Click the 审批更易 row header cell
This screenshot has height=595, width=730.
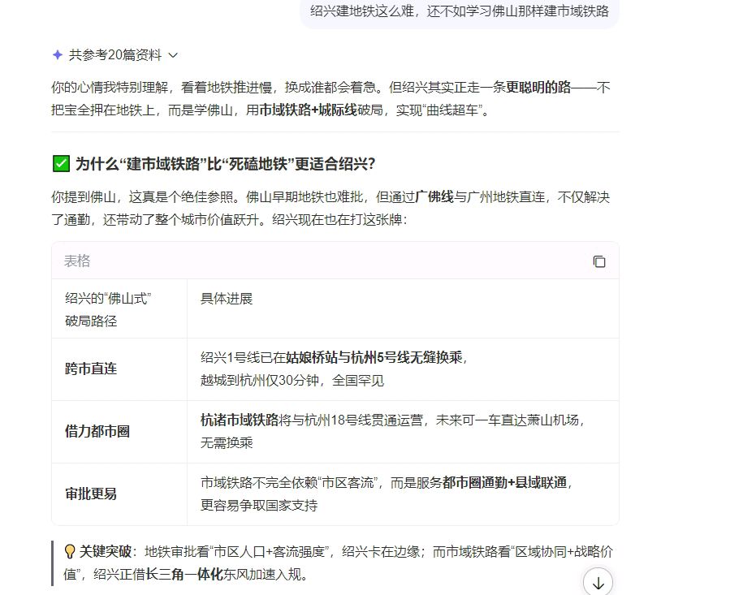pos(91,494)
